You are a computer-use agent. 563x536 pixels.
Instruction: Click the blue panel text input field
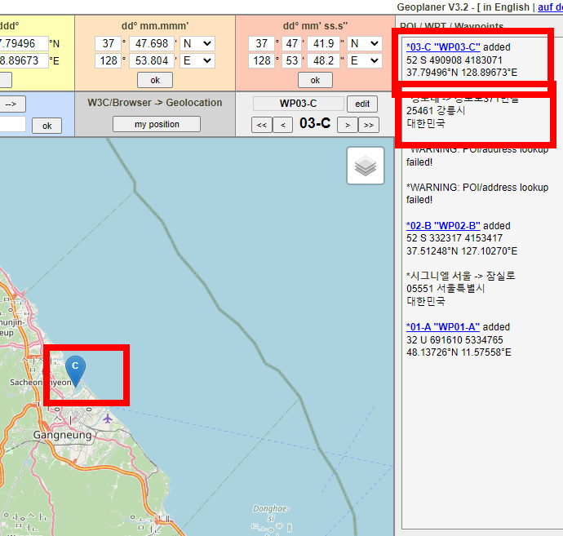click(12, 124)
